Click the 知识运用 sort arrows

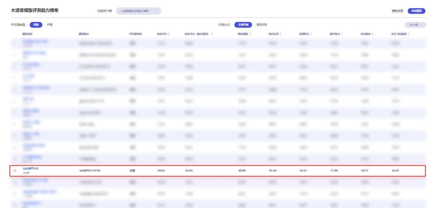[281, 34]
